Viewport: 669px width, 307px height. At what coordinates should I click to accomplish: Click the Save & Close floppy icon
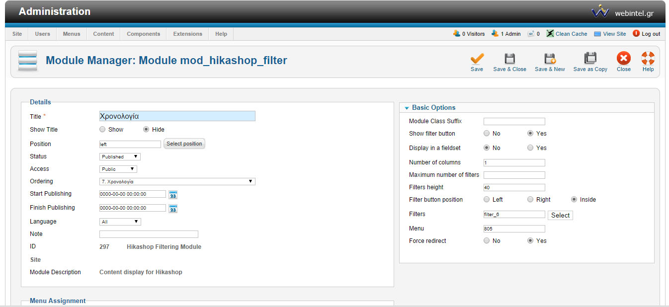509,59
